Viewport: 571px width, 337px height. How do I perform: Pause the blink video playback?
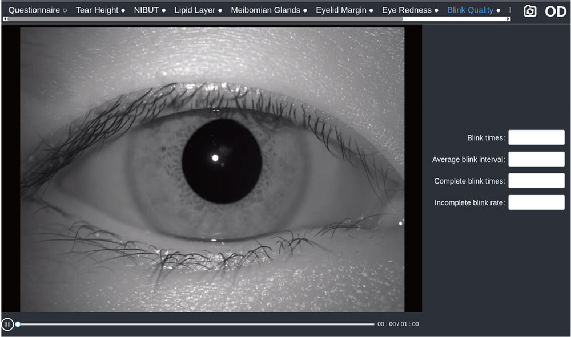pos(7,324)
